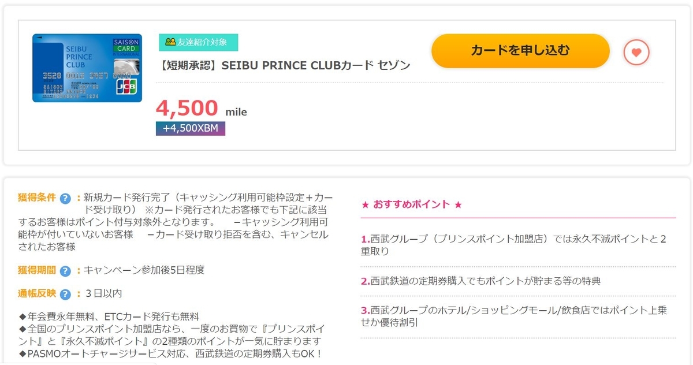Viewport: 693px width, 365px height.
Task: Click the カードを申し込む apply button
Action: tap(520, 51)
